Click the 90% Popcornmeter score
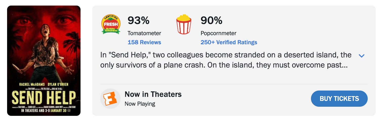Image resolution: width=392 pixels, height=131 pixels. pyautogui.click(x=211, y=20)
